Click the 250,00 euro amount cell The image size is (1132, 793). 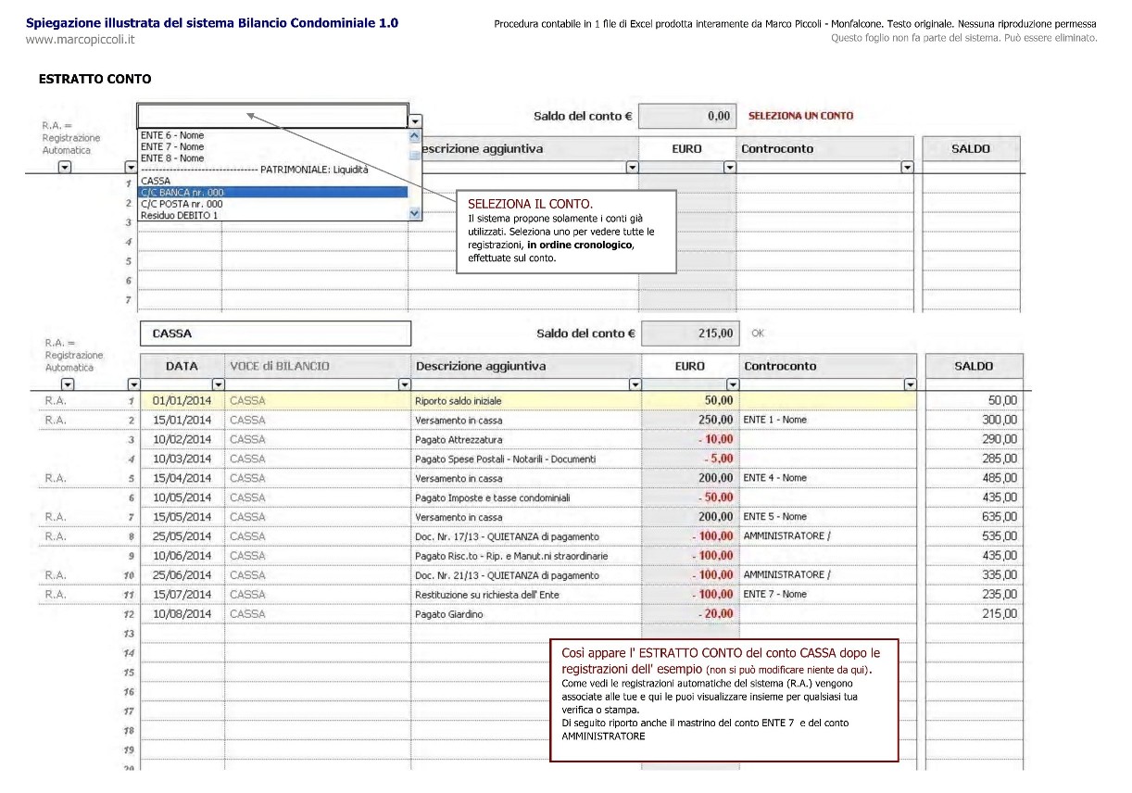690,420
